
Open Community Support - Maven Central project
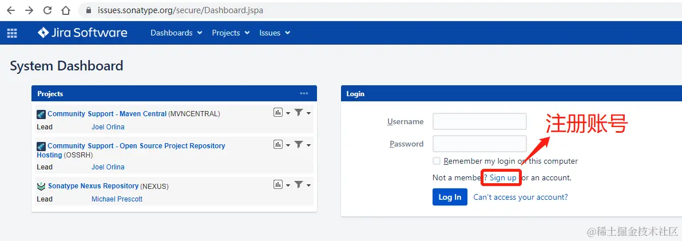[x=107, y=114]
